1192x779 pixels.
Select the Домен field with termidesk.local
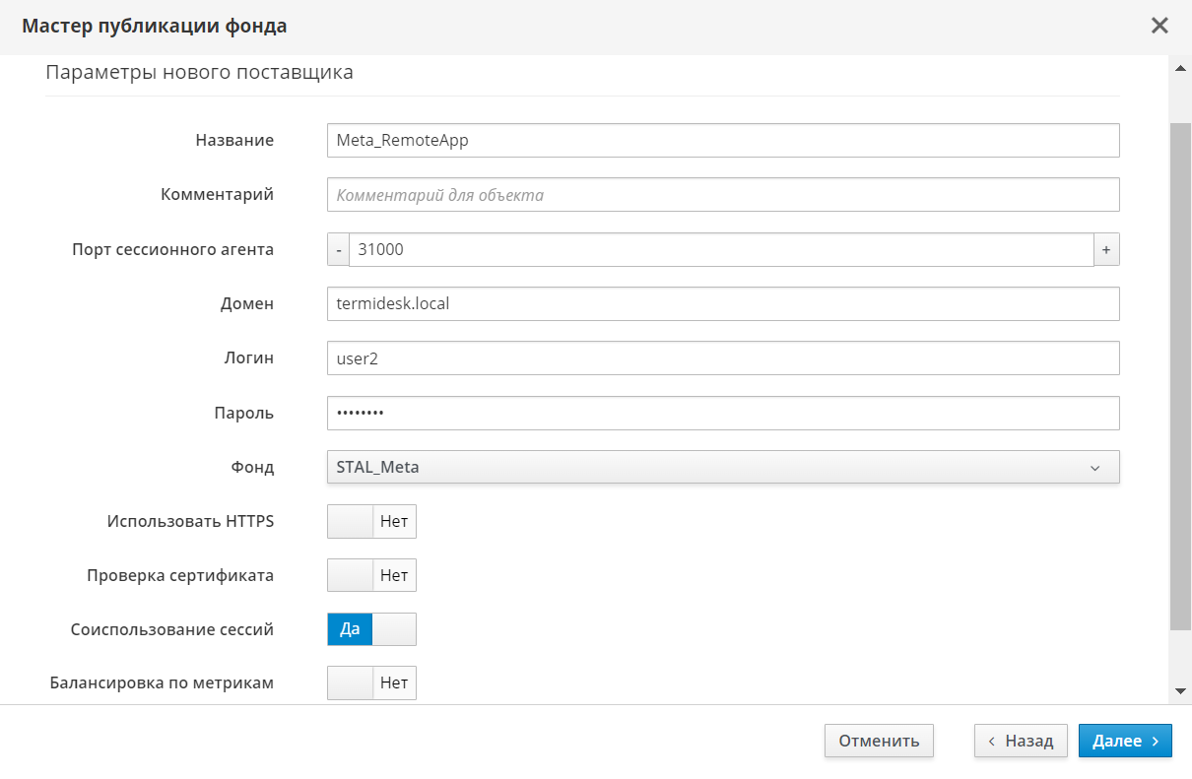click(722, 303)
